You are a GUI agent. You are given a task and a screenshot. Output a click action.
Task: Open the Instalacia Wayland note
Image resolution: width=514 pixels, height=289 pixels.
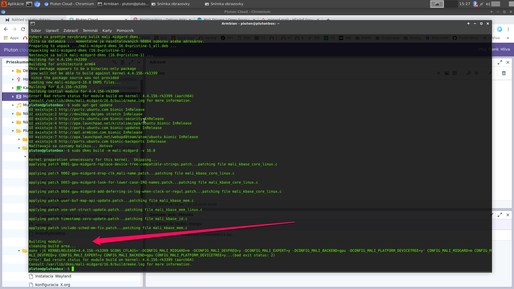click(x=53, y=276)
